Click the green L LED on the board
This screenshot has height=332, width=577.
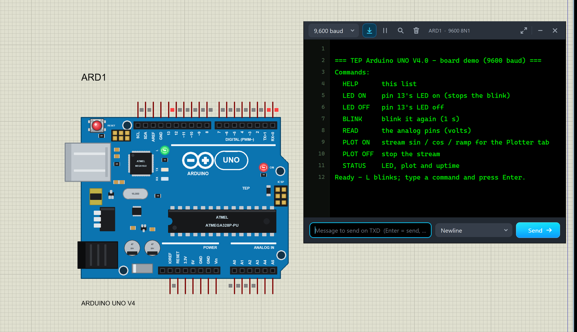click(165, 150)
